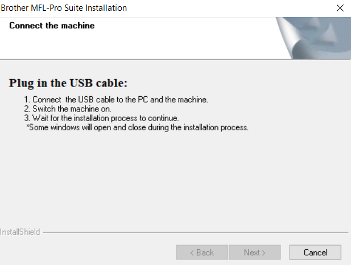Click the Cancel button

tap(315, 252)
